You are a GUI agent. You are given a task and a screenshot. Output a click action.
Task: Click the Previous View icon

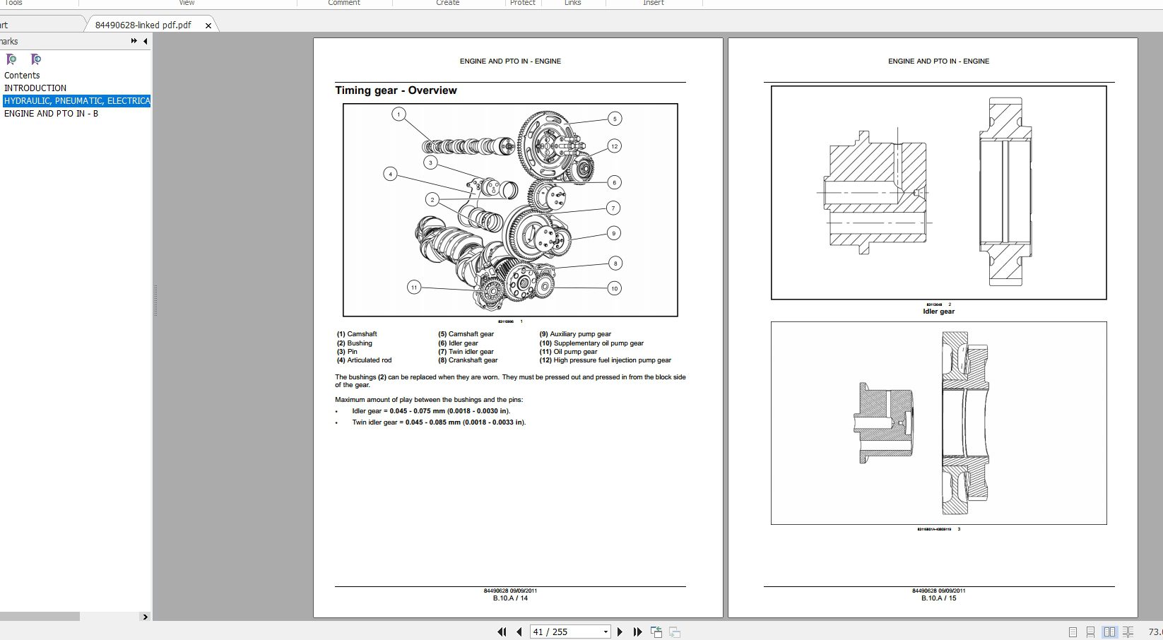[656, 631]
